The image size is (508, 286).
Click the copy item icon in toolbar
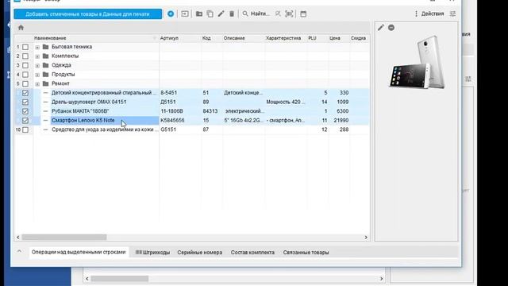coord(210,14)
